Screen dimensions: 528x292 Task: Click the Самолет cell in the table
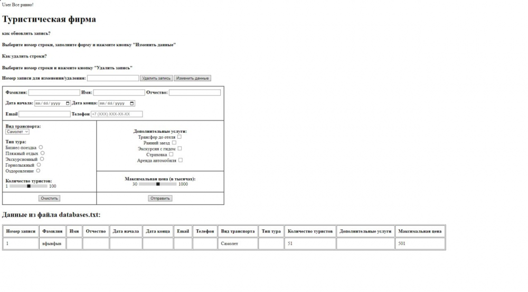click(238, 244)
